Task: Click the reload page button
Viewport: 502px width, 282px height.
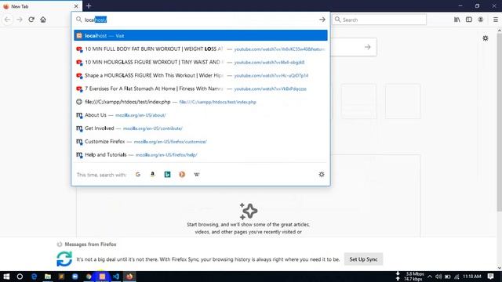Action: point(31,20)
